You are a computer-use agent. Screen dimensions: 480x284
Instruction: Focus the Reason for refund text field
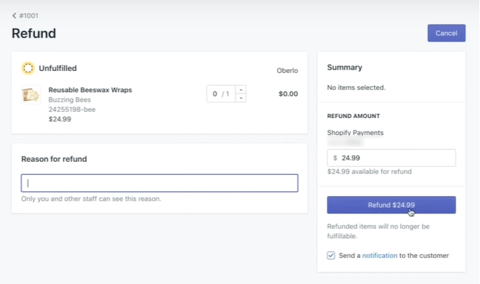point(159,183)
